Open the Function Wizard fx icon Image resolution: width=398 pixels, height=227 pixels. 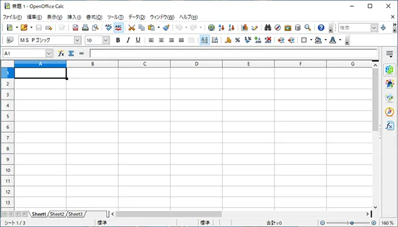pos(61,53)
